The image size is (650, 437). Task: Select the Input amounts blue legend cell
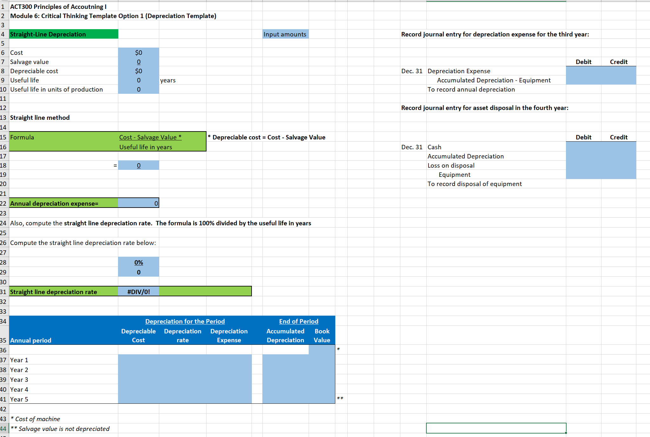tap(285, 34)
